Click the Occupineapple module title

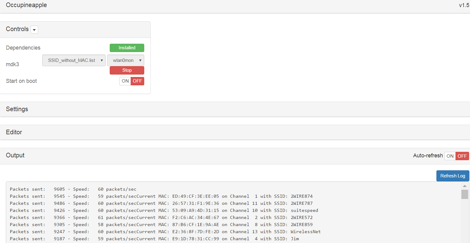coord(27,5)
